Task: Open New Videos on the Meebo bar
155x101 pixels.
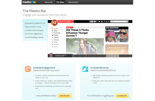Action: [x=97, y=56]
